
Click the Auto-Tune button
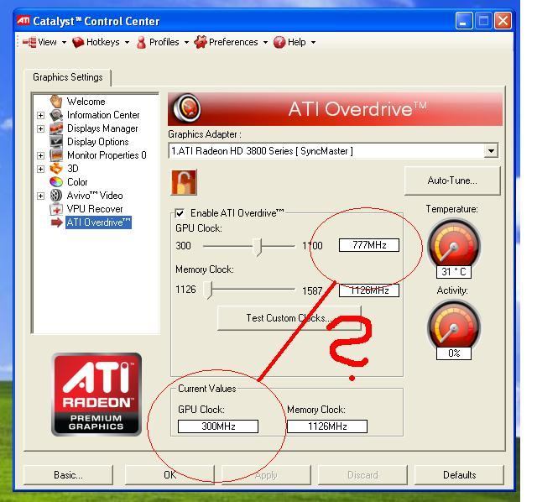[x=452, y=180]
